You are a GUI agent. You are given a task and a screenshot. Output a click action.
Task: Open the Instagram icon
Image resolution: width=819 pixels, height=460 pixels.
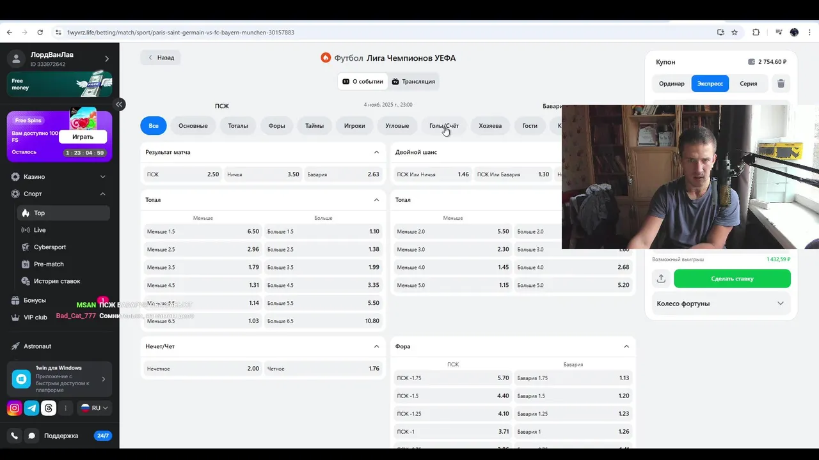point(14,408)
